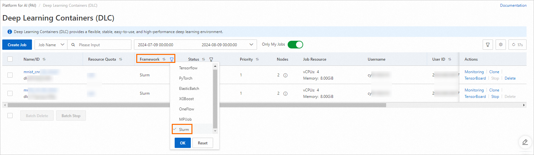
Task: Click the Batch Delete button
Action: click(x=37, y=116)
